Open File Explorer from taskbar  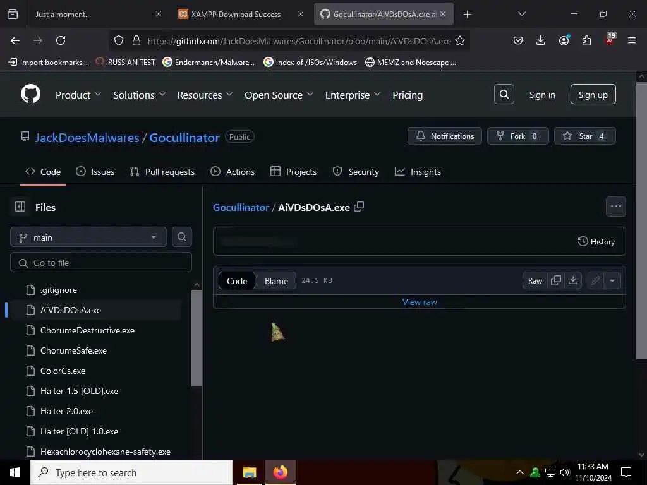click(x=249, y=472)
